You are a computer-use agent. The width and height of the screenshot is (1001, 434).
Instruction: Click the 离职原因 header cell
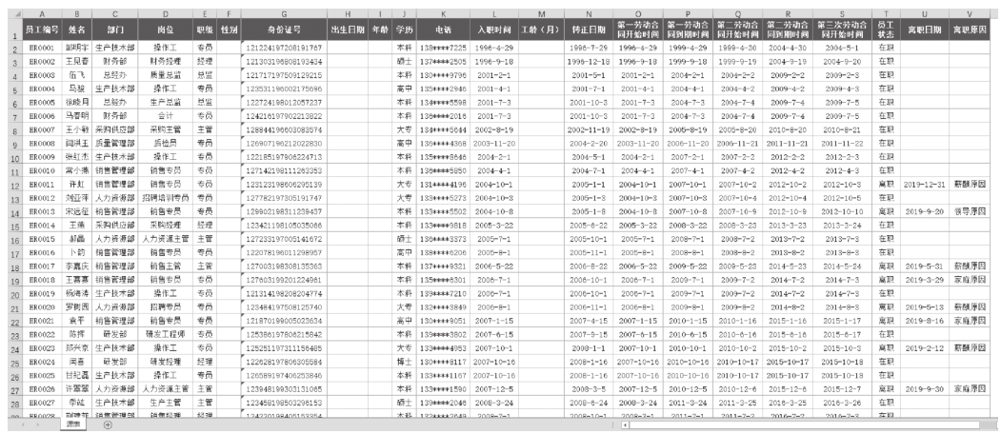(969, 30)
